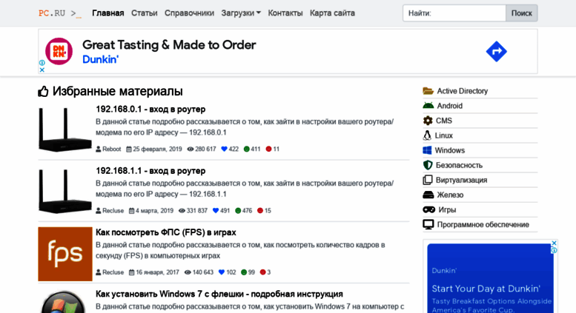
Task: Click the green Android robot icon
Action: [428, 106]
